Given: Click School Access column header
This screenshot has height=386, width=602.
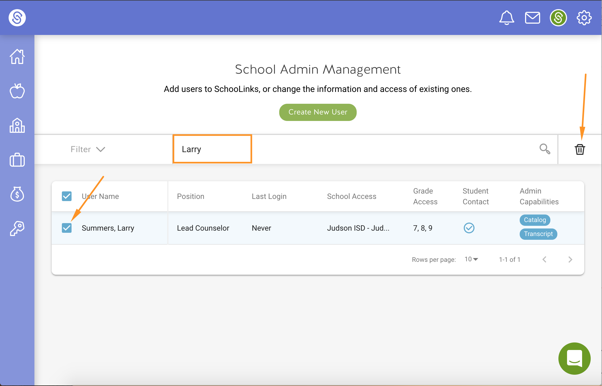Looking at the screenshot, I should coord(352,196).
